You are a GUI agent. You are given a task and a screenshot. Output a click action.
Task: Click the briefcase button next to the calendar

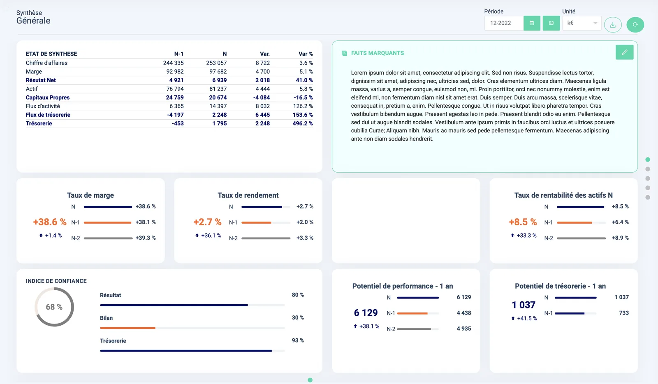click(551, 23)
